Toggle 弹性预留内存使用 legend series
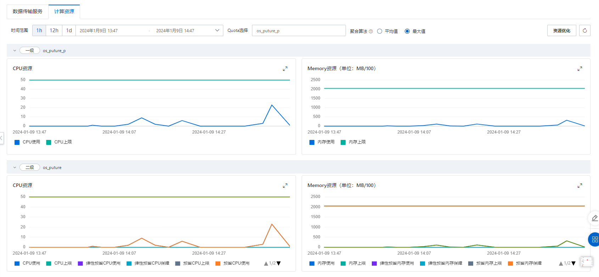Image resolution: width=599 pixels, height=277 pixels. 393,263
